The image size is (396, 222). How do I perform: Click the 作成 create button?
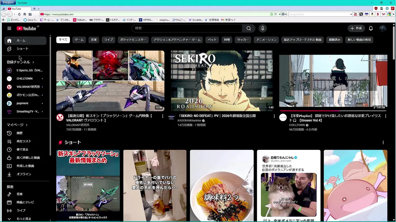(356, 28)
